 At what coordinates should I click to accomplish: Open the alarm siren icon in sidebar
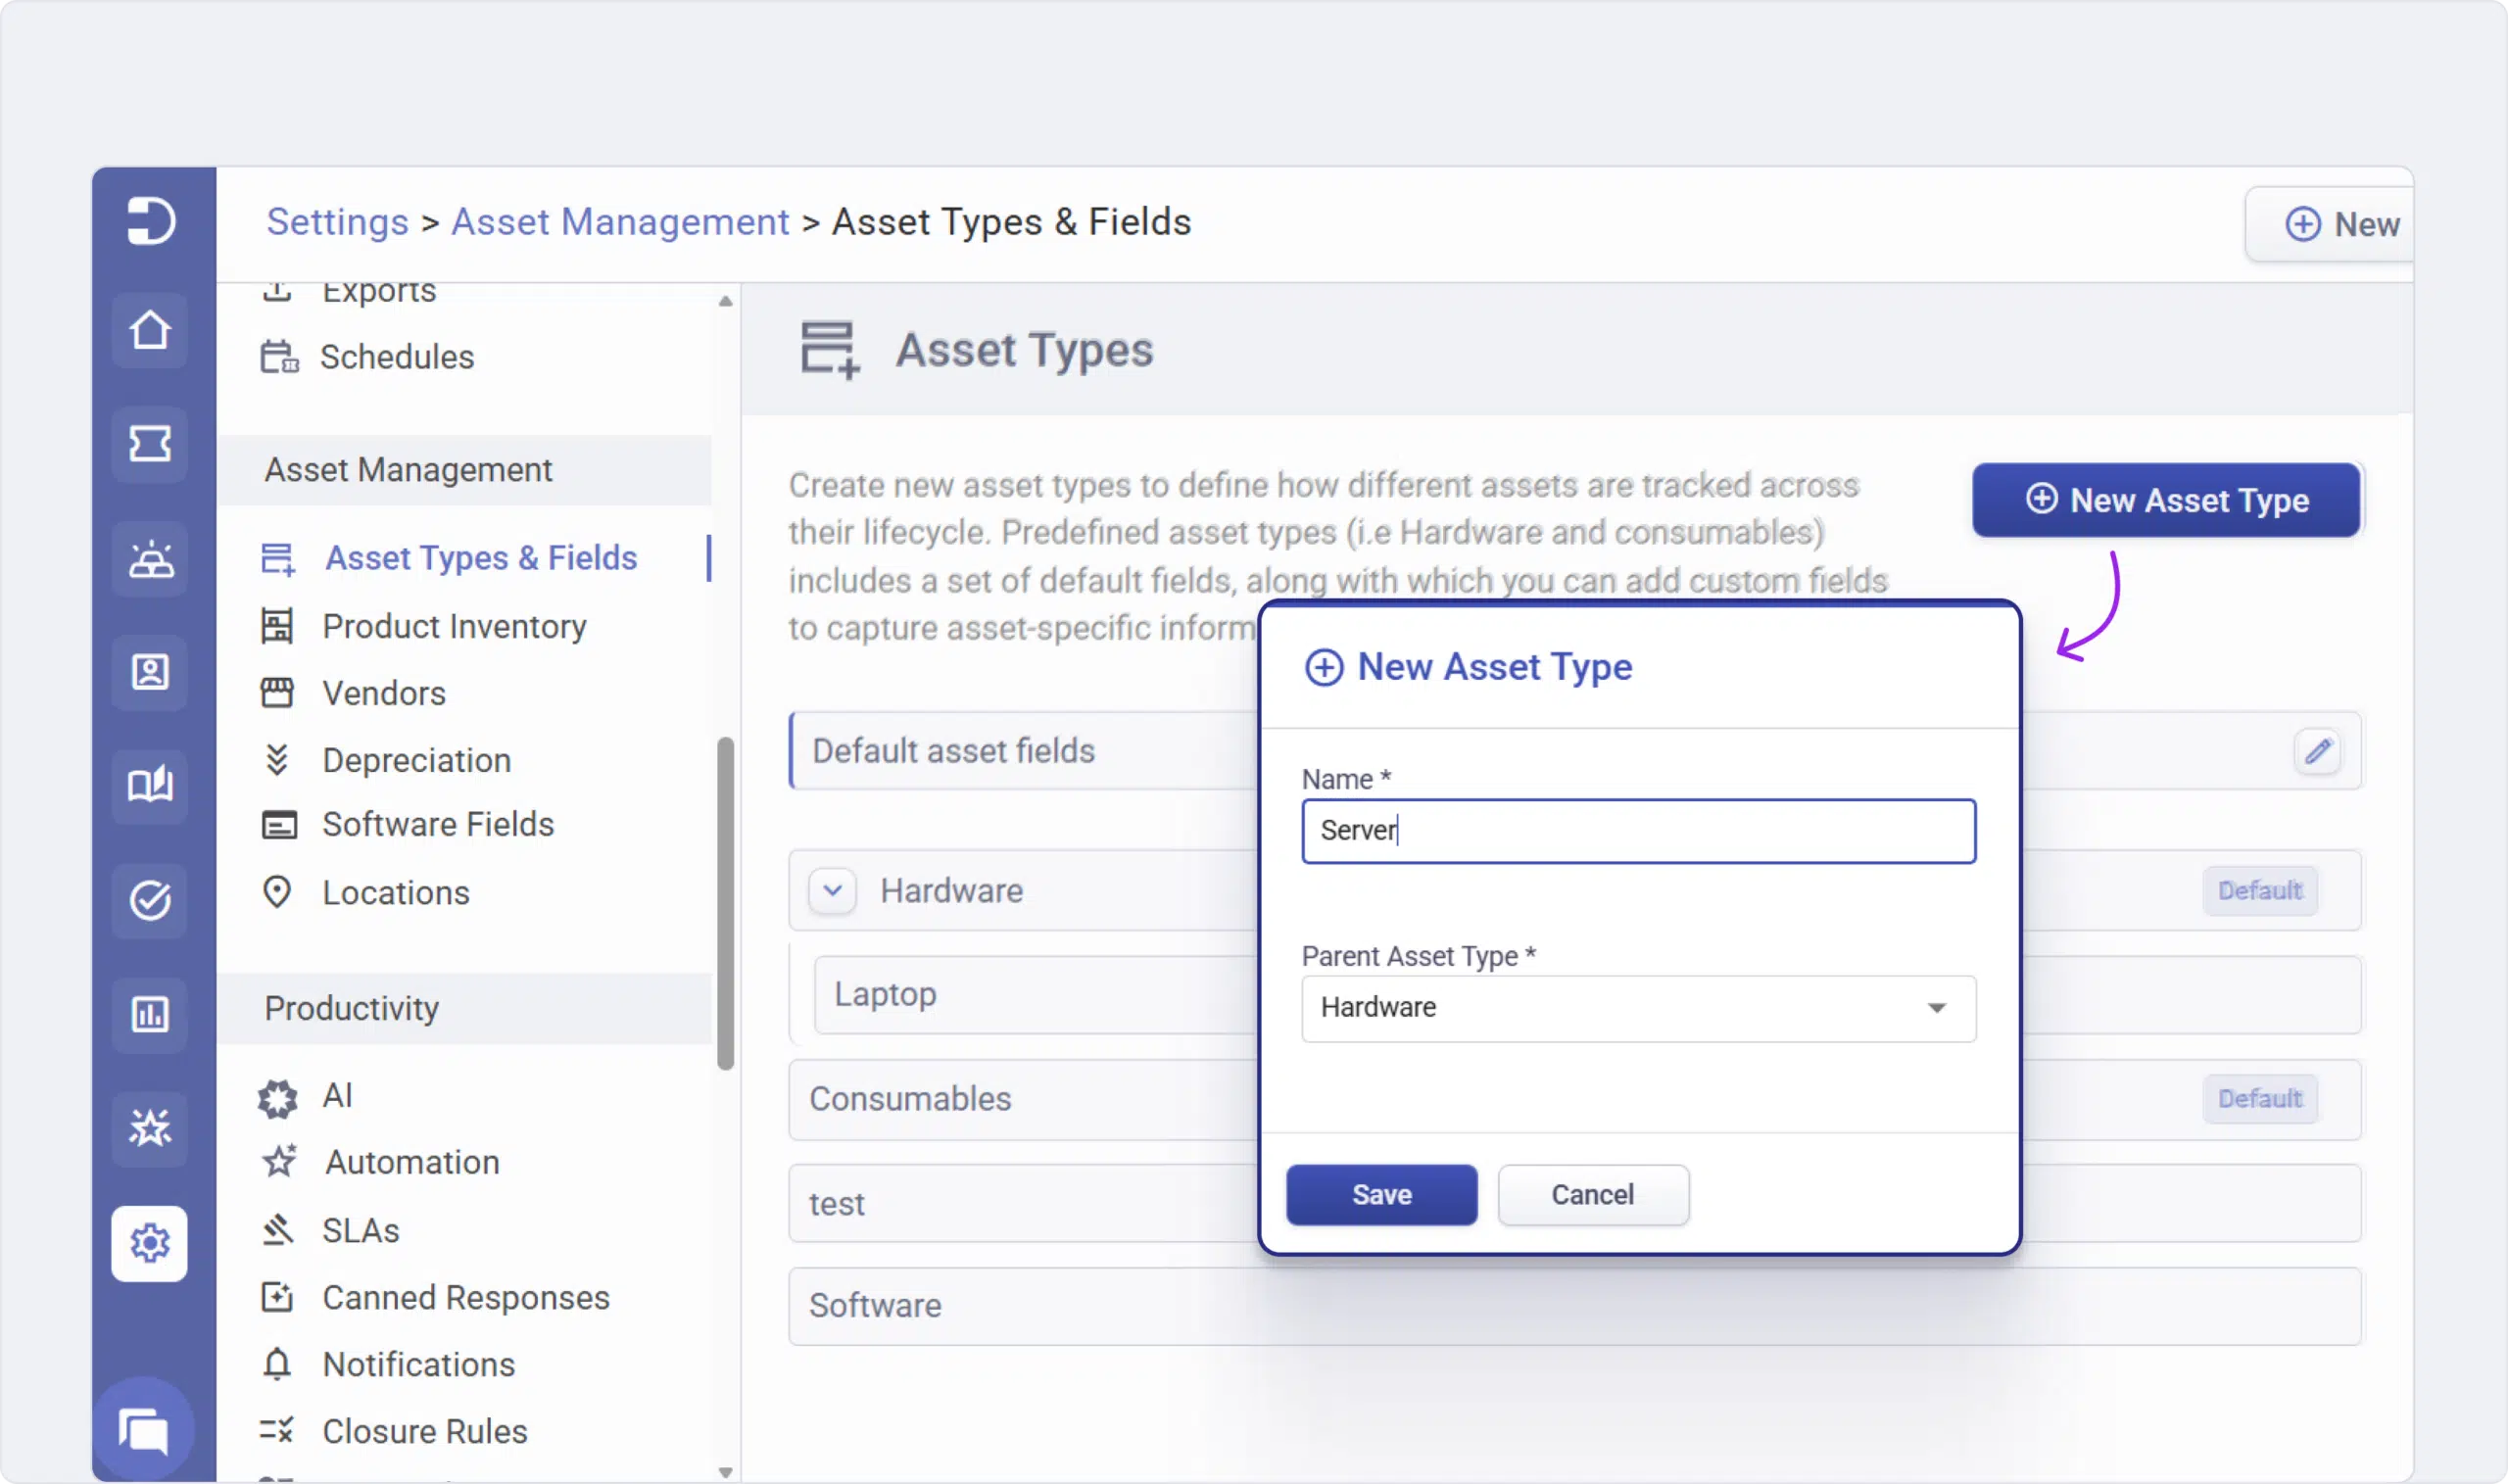[x=150, y=558]
